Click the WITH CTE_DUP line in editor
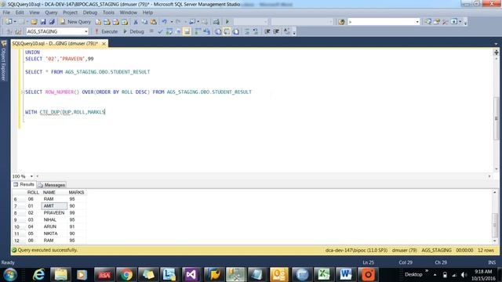The width and height of the screenshot is (502, 282). click(x=65, y=112)
